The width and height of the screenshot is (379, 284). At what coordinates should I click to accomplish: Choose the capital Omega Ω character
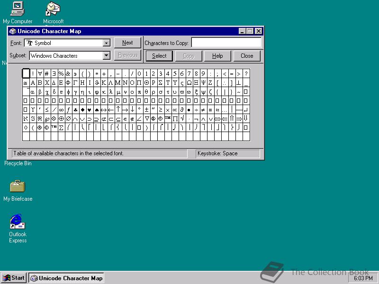(x=189, y=82)
